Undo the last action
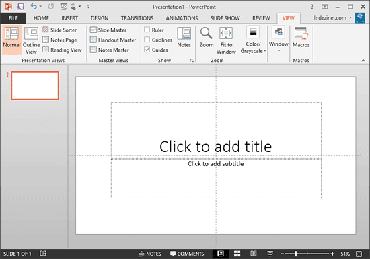The image size is (370, 259). pyautogui.click(x=34, y=6)
